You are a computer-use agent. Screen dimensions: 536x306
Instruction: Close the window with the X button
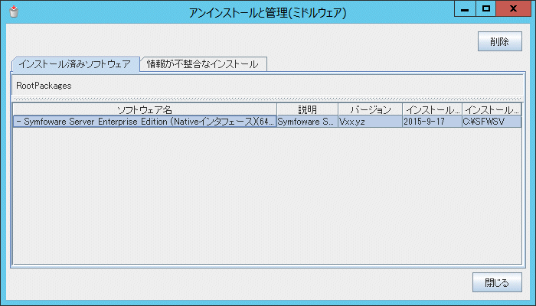coord(513,9)
